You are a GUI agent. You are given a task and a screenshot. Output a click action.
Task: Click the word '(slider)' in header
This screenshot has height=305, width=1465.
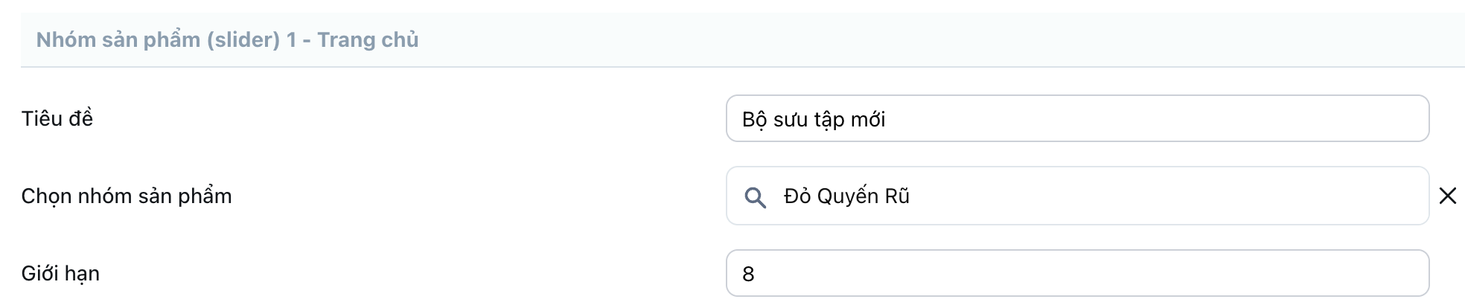tap(243, 39)
